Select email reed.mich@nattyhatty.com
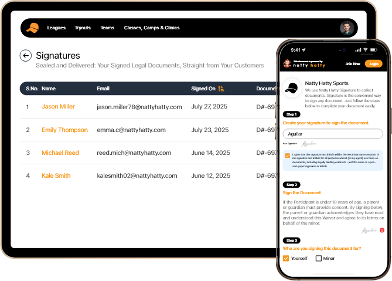 coord(134,153)
